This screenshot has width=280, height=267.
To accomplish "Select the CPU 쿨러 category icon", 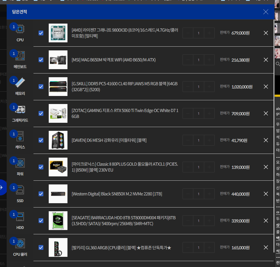I will (20, 243).
